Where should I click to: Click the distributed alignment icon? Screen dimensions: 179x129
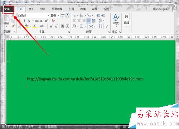coord(93,21)
